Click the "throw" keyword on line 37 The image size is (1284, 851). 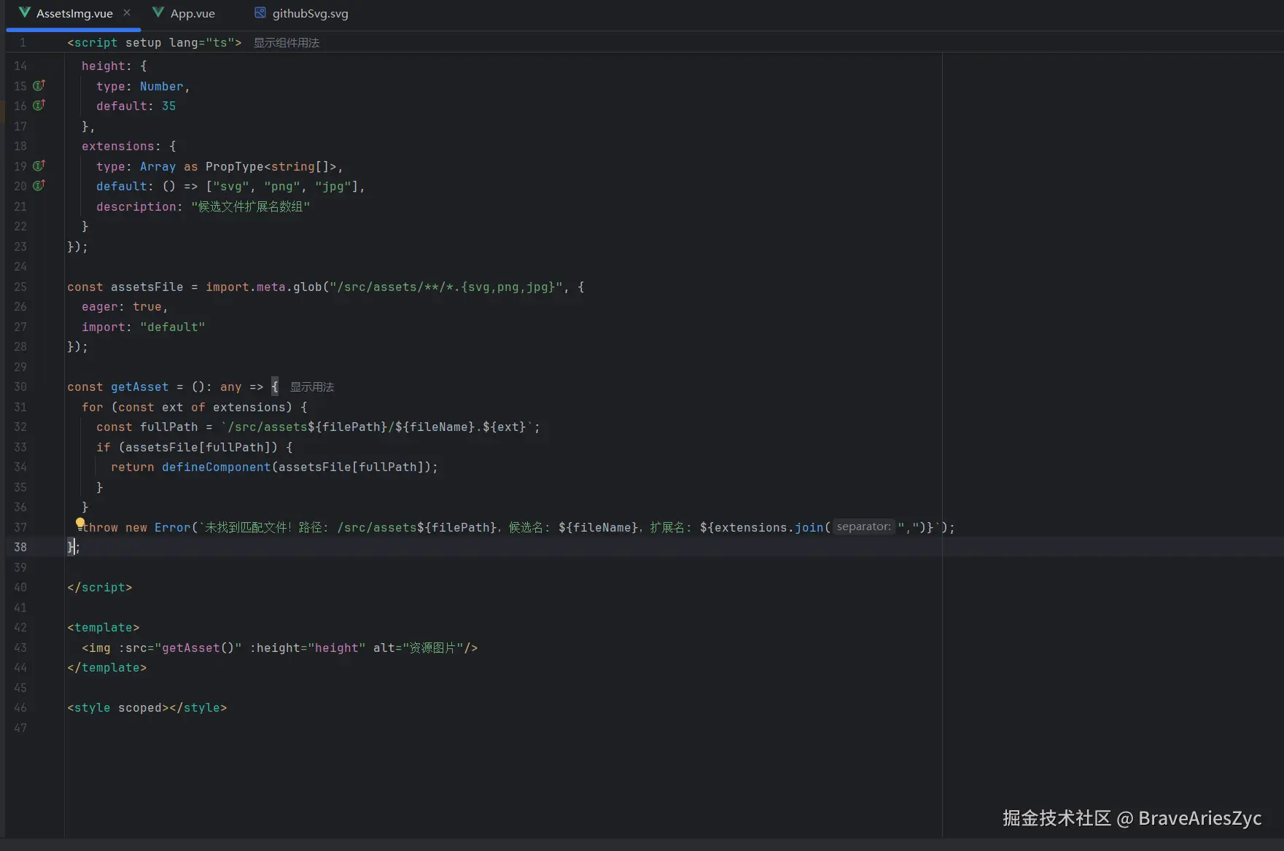(100, 528)
